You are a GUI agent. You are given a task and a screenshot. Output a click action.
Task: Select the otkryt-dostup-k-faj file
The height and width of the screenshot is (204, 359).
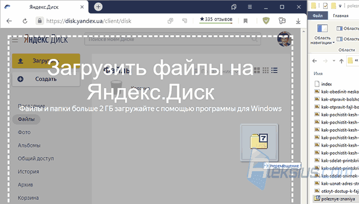336,191
